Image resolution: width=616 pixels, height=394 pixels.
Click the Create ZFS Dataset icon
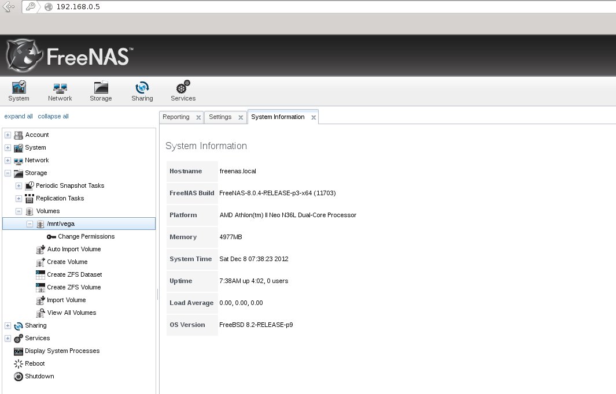click(x=40, y=274)
